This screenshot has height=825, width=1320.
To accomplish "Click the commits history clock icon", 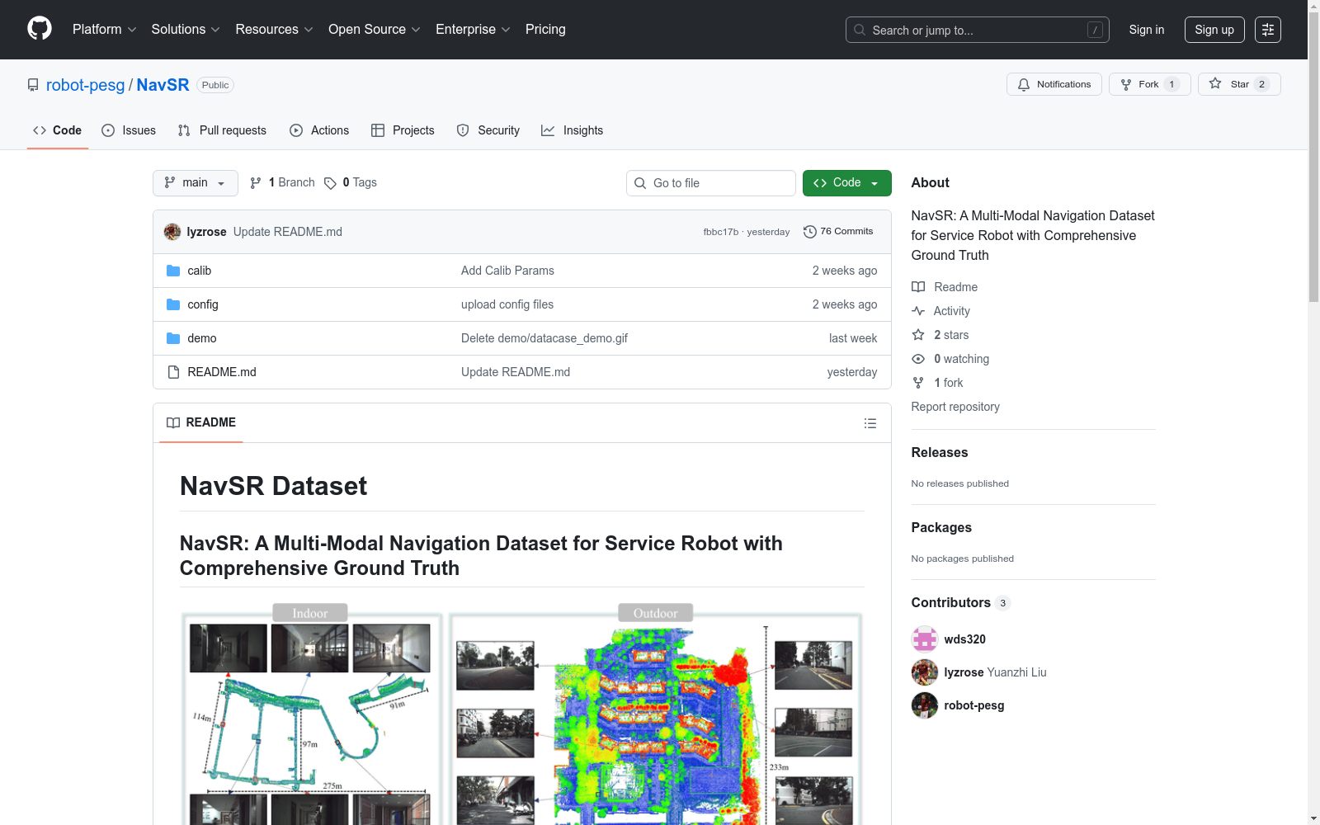I will point(810,232).
